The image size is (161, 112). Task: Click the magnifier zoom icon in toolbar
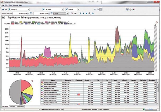89,13
